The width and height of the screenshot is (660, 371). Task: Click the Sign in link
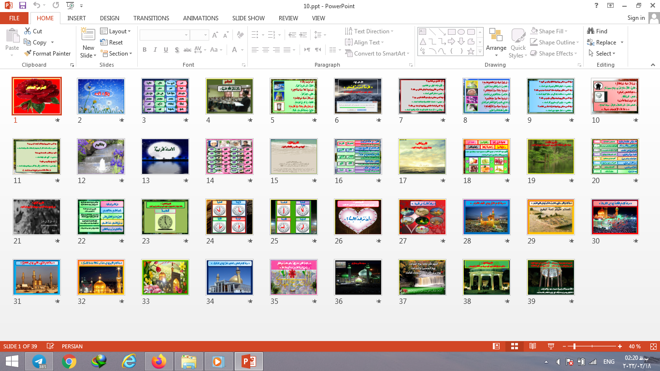click(x=636, y=18)
